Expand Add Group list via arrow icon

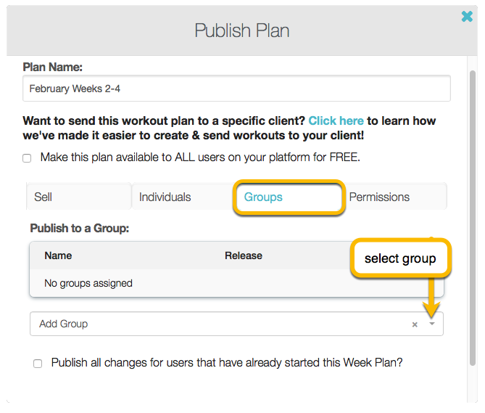(x=432, y=324)
